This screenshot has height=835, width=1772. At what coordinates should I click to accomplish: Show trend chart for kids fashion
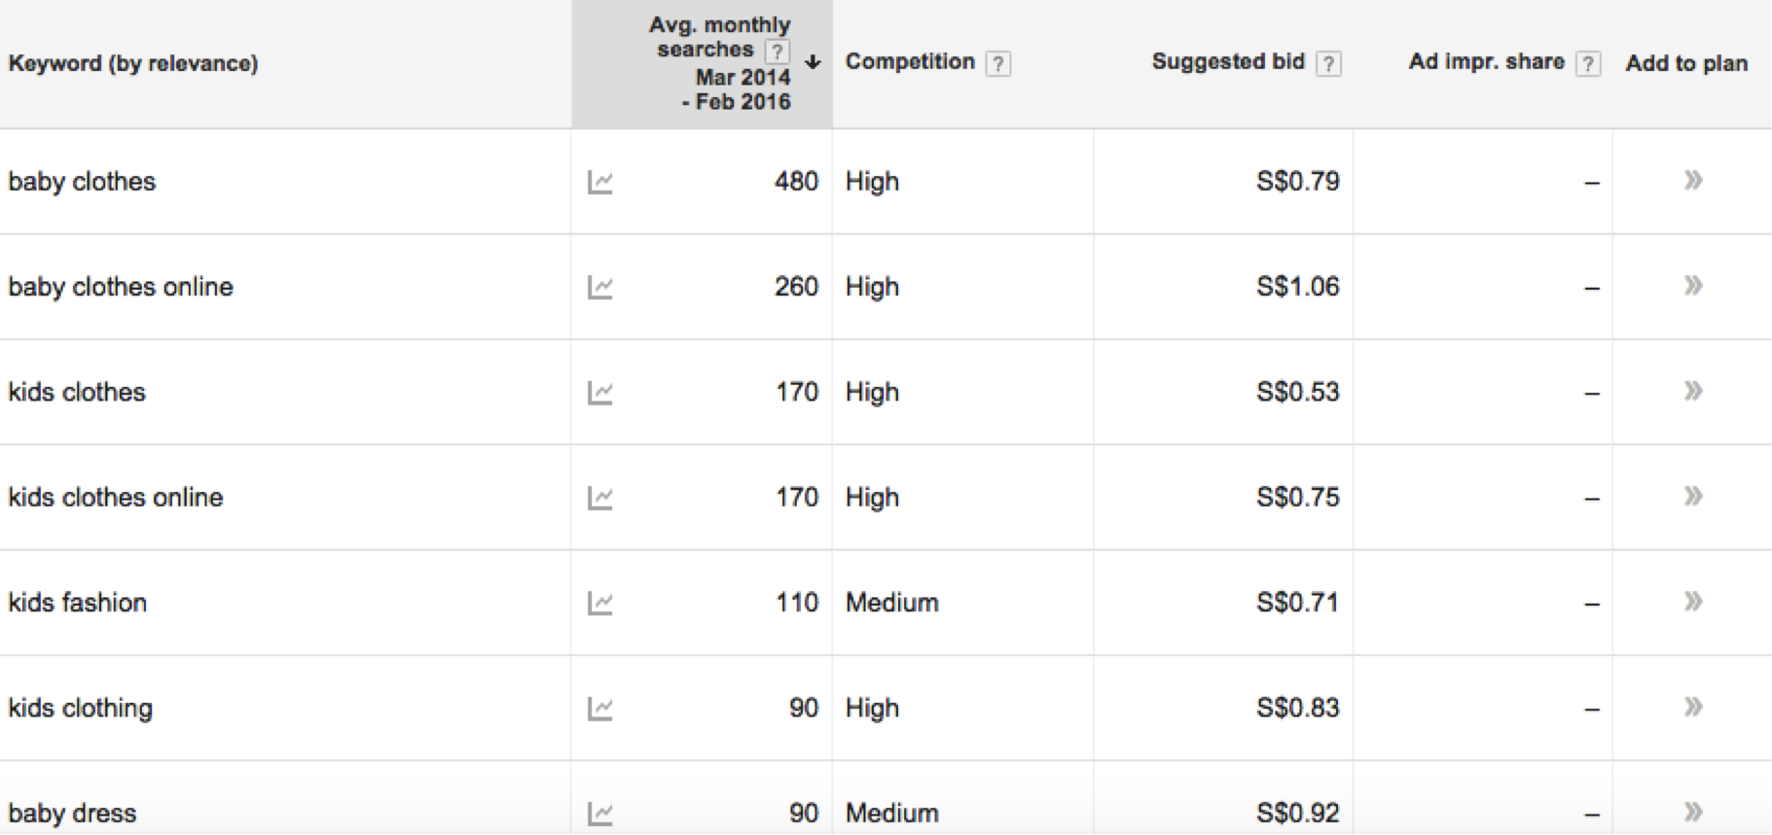tap(600, 603)
